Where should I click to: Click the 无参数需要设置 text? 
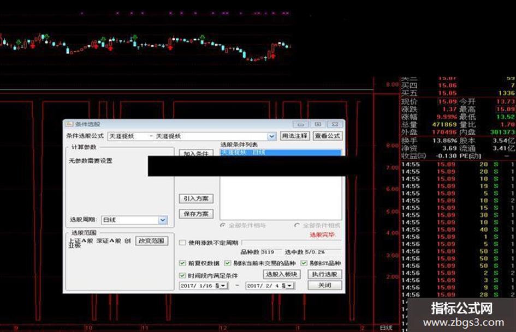tap(91, 161)
